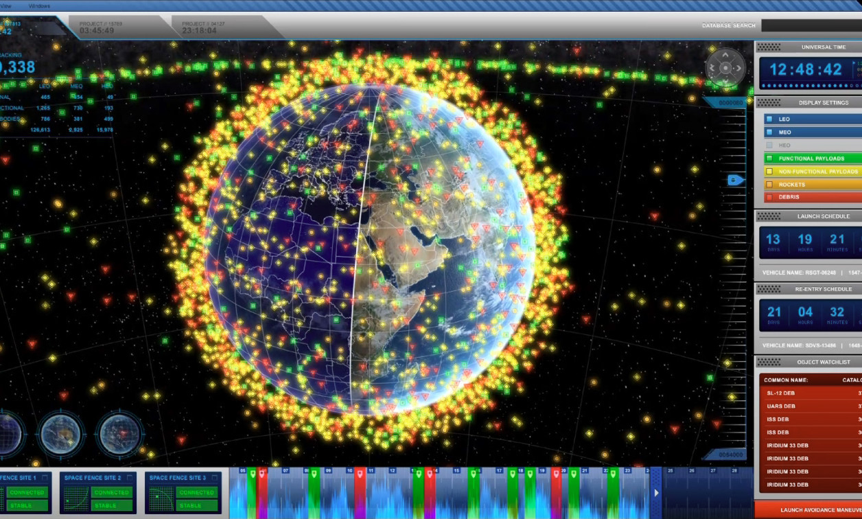Grab the Display Settings panel grip handle

point(769,102)
